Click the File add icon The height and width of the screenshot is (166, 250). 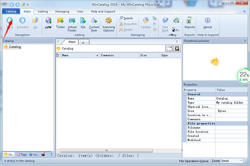(x=83, y=21)
